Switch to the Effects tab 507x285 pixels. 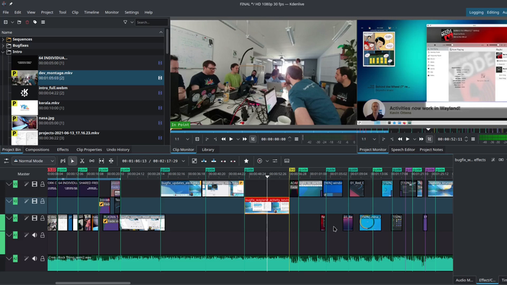click(63, 150)
